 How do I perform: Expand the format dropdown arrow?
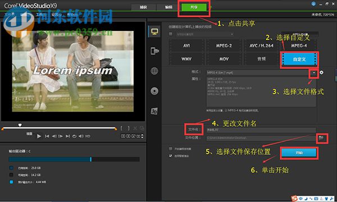314,73
